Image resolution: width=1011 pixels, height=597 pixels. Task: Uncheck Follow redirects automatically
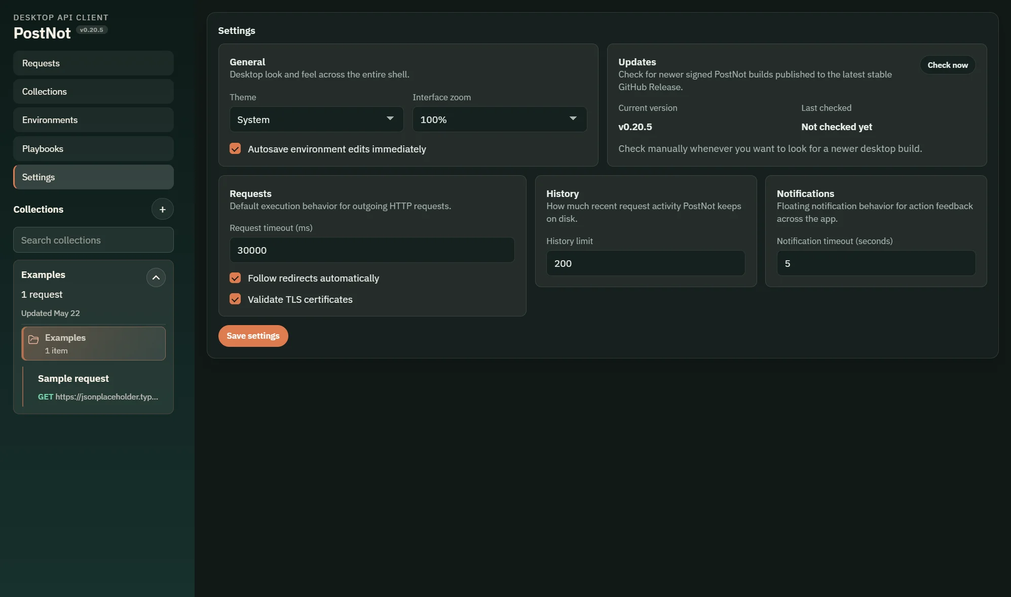tap(235, 278)
